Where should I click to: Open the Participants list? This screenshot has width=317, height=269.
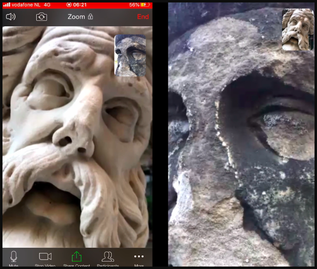(107, 257)
